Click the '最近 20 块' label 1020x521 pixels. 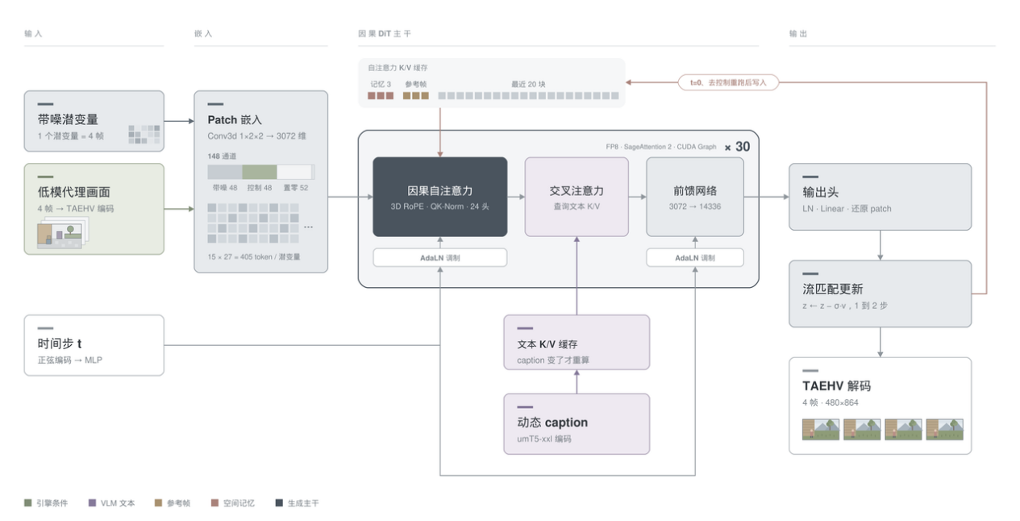[x=528, y=83]
